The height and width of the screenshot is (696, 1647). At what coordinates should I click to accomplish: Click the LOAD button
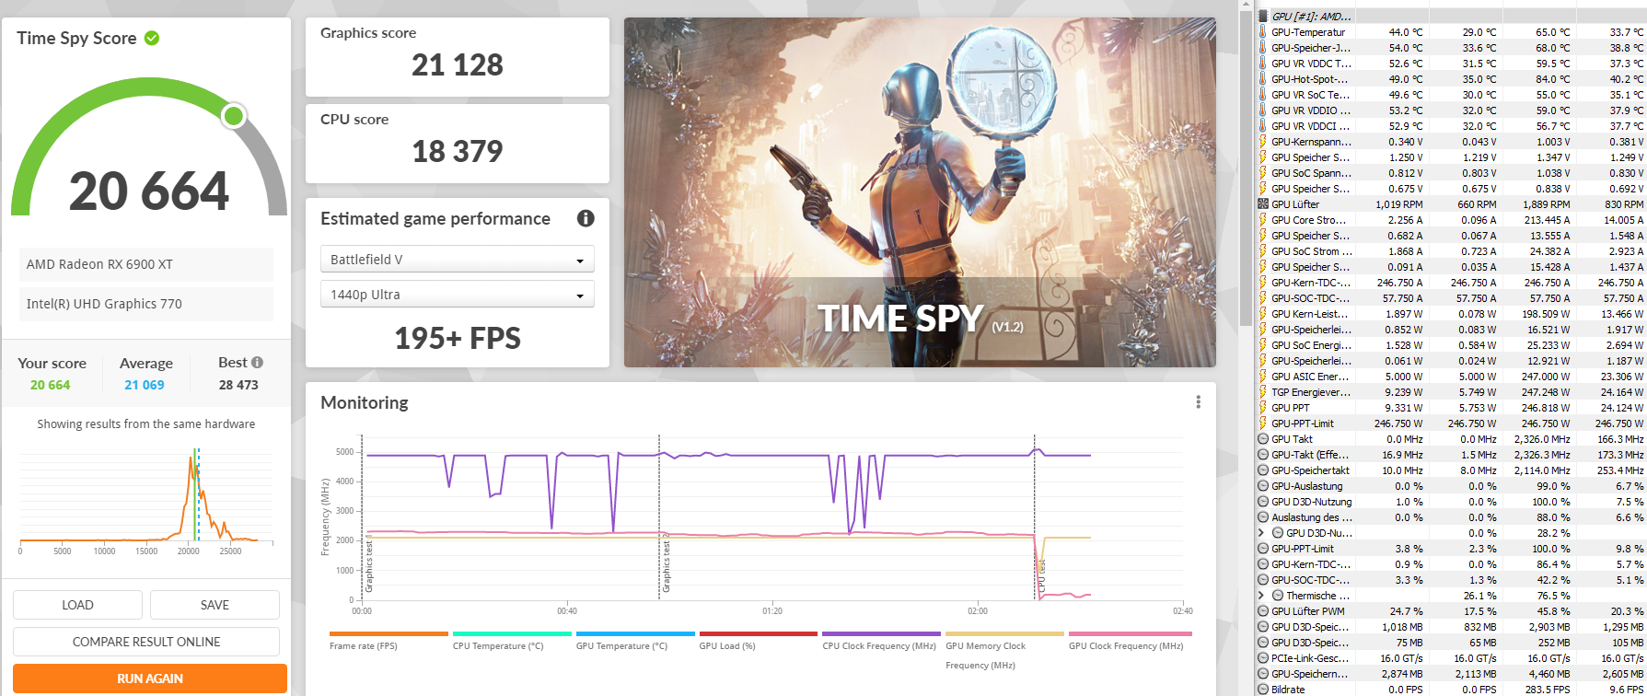coord(77,605)
